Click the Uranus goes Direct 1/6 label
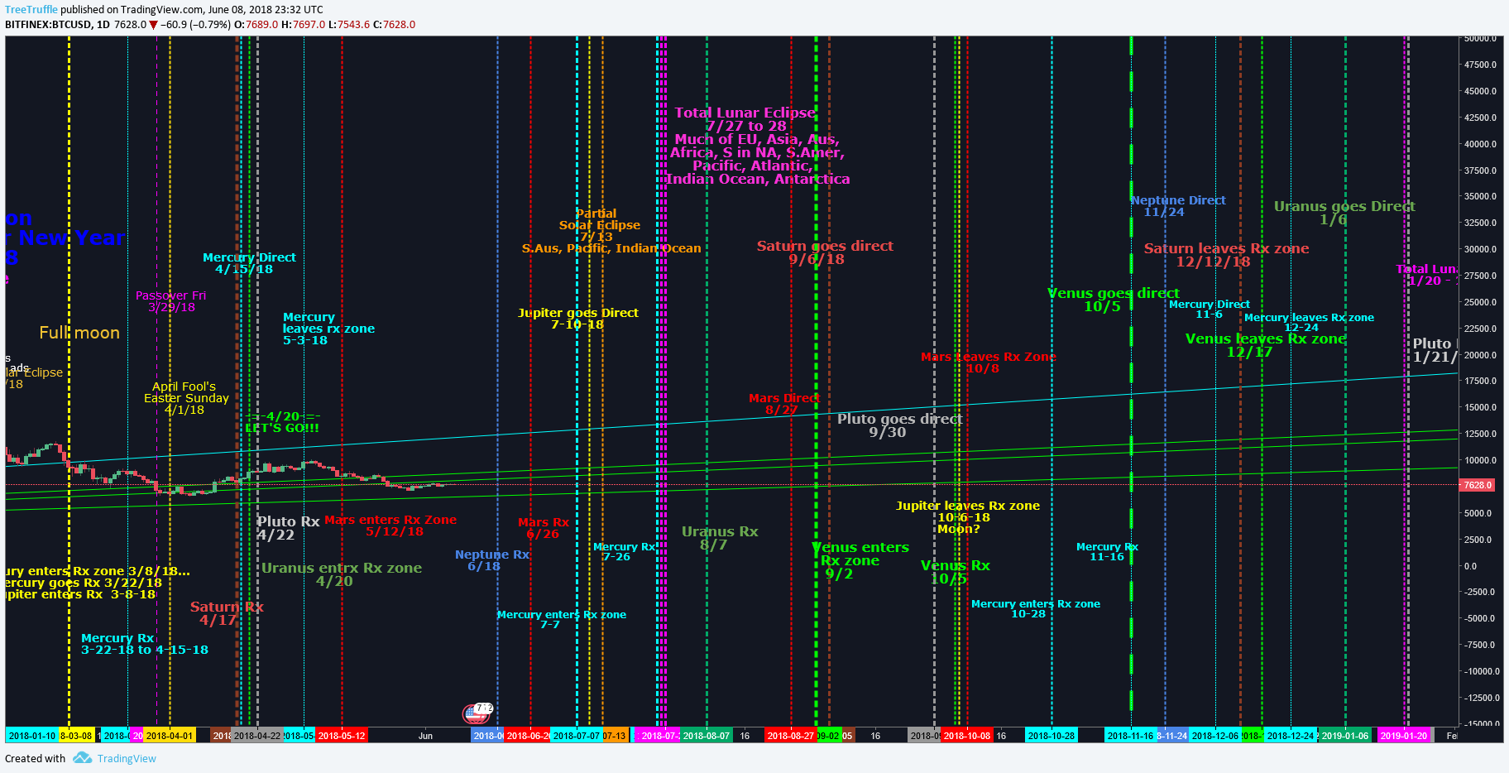This screenshot has height=773, width=1509. pyautogui.click(x=1344, y=213)
